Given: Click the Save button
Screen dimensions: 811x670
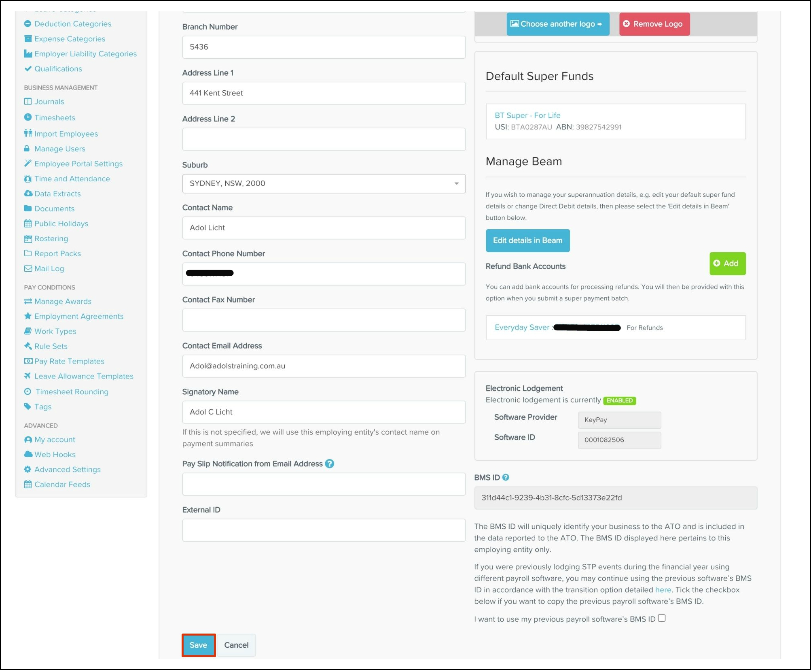Looking at the screenshot, I should [198, 645].
